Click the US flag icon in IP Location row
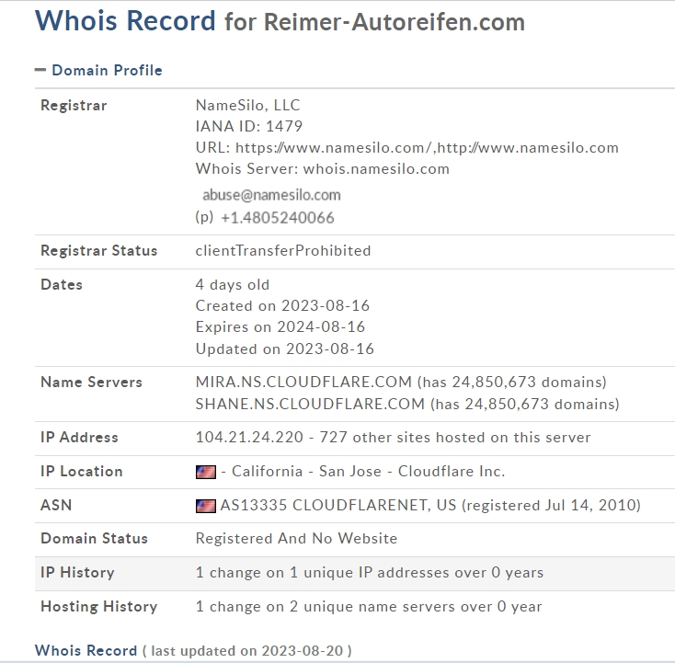675x663 pixels. pos(206,472)
